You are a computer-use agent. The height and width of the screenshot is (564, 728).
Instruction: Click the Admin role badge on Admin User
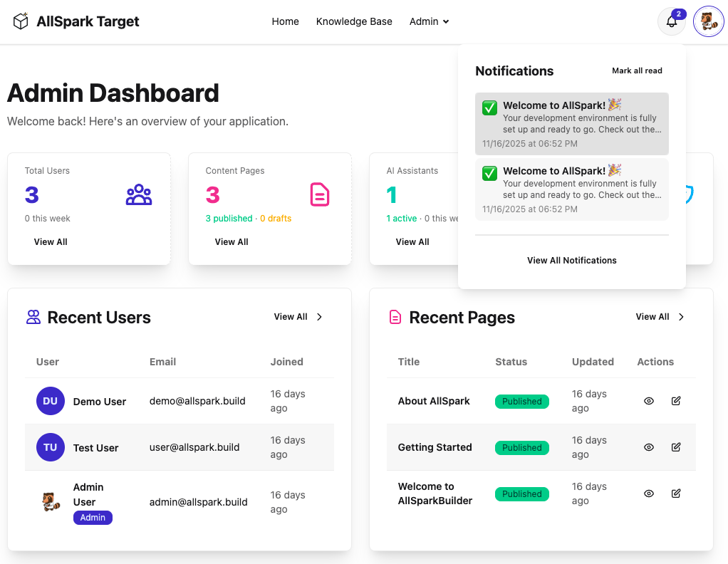[93, 517]
